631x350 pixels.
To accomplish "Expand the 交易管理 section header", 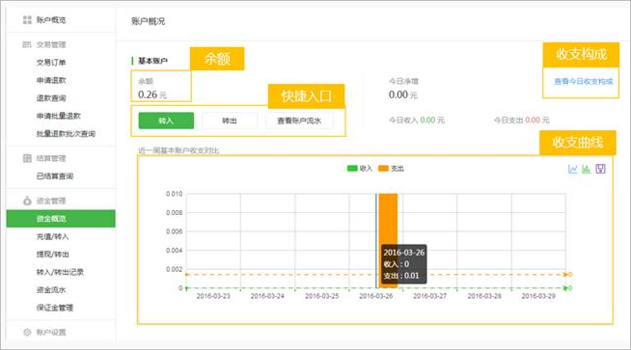I will click(x=51, y=44).
